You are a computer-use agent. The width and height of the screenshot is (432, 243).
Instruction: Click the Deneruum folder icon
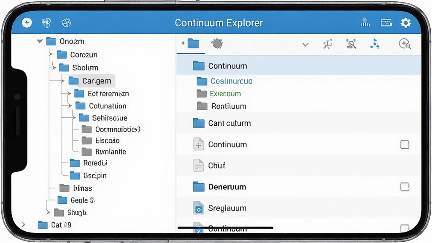(199, 186)
